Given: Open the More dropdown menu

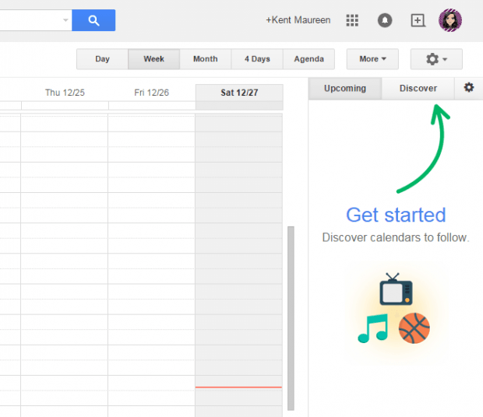Looking at the screenshot, I should click(373, 59).
